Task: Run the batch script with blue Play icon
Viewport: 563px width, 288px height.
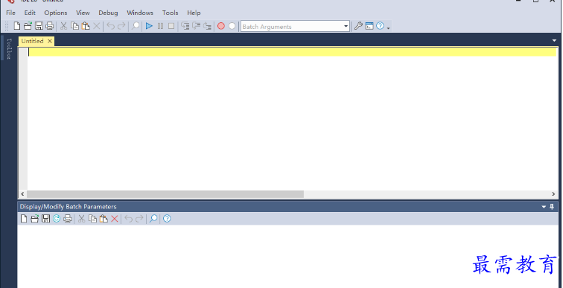Action: pyautogui.click(x=150, y=26)
